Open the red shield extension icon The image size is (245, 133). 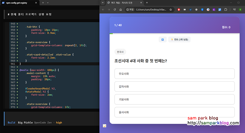(179, 10)
